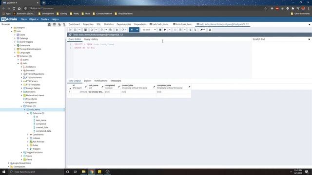Open the Messages results tab
The height and width of the screenshot is (175, 312).
(x=116, y=81)
